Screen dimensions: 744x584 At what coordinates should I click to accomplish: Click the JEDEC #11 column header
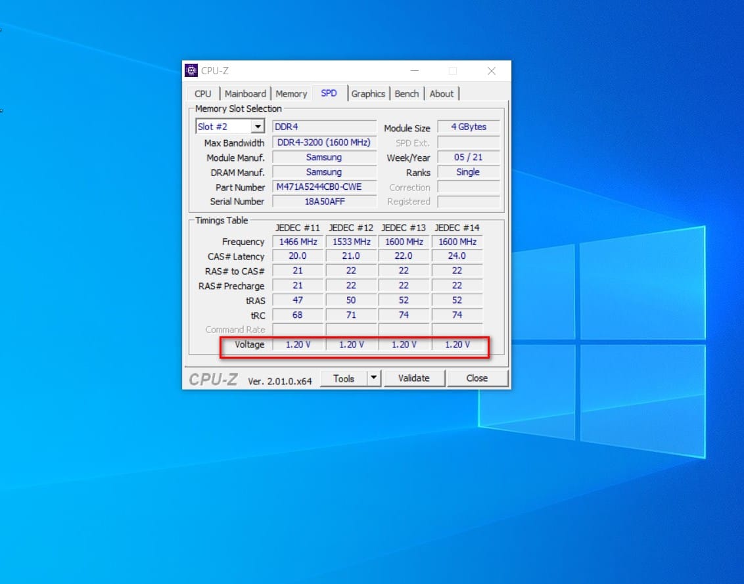pos(298,228)
